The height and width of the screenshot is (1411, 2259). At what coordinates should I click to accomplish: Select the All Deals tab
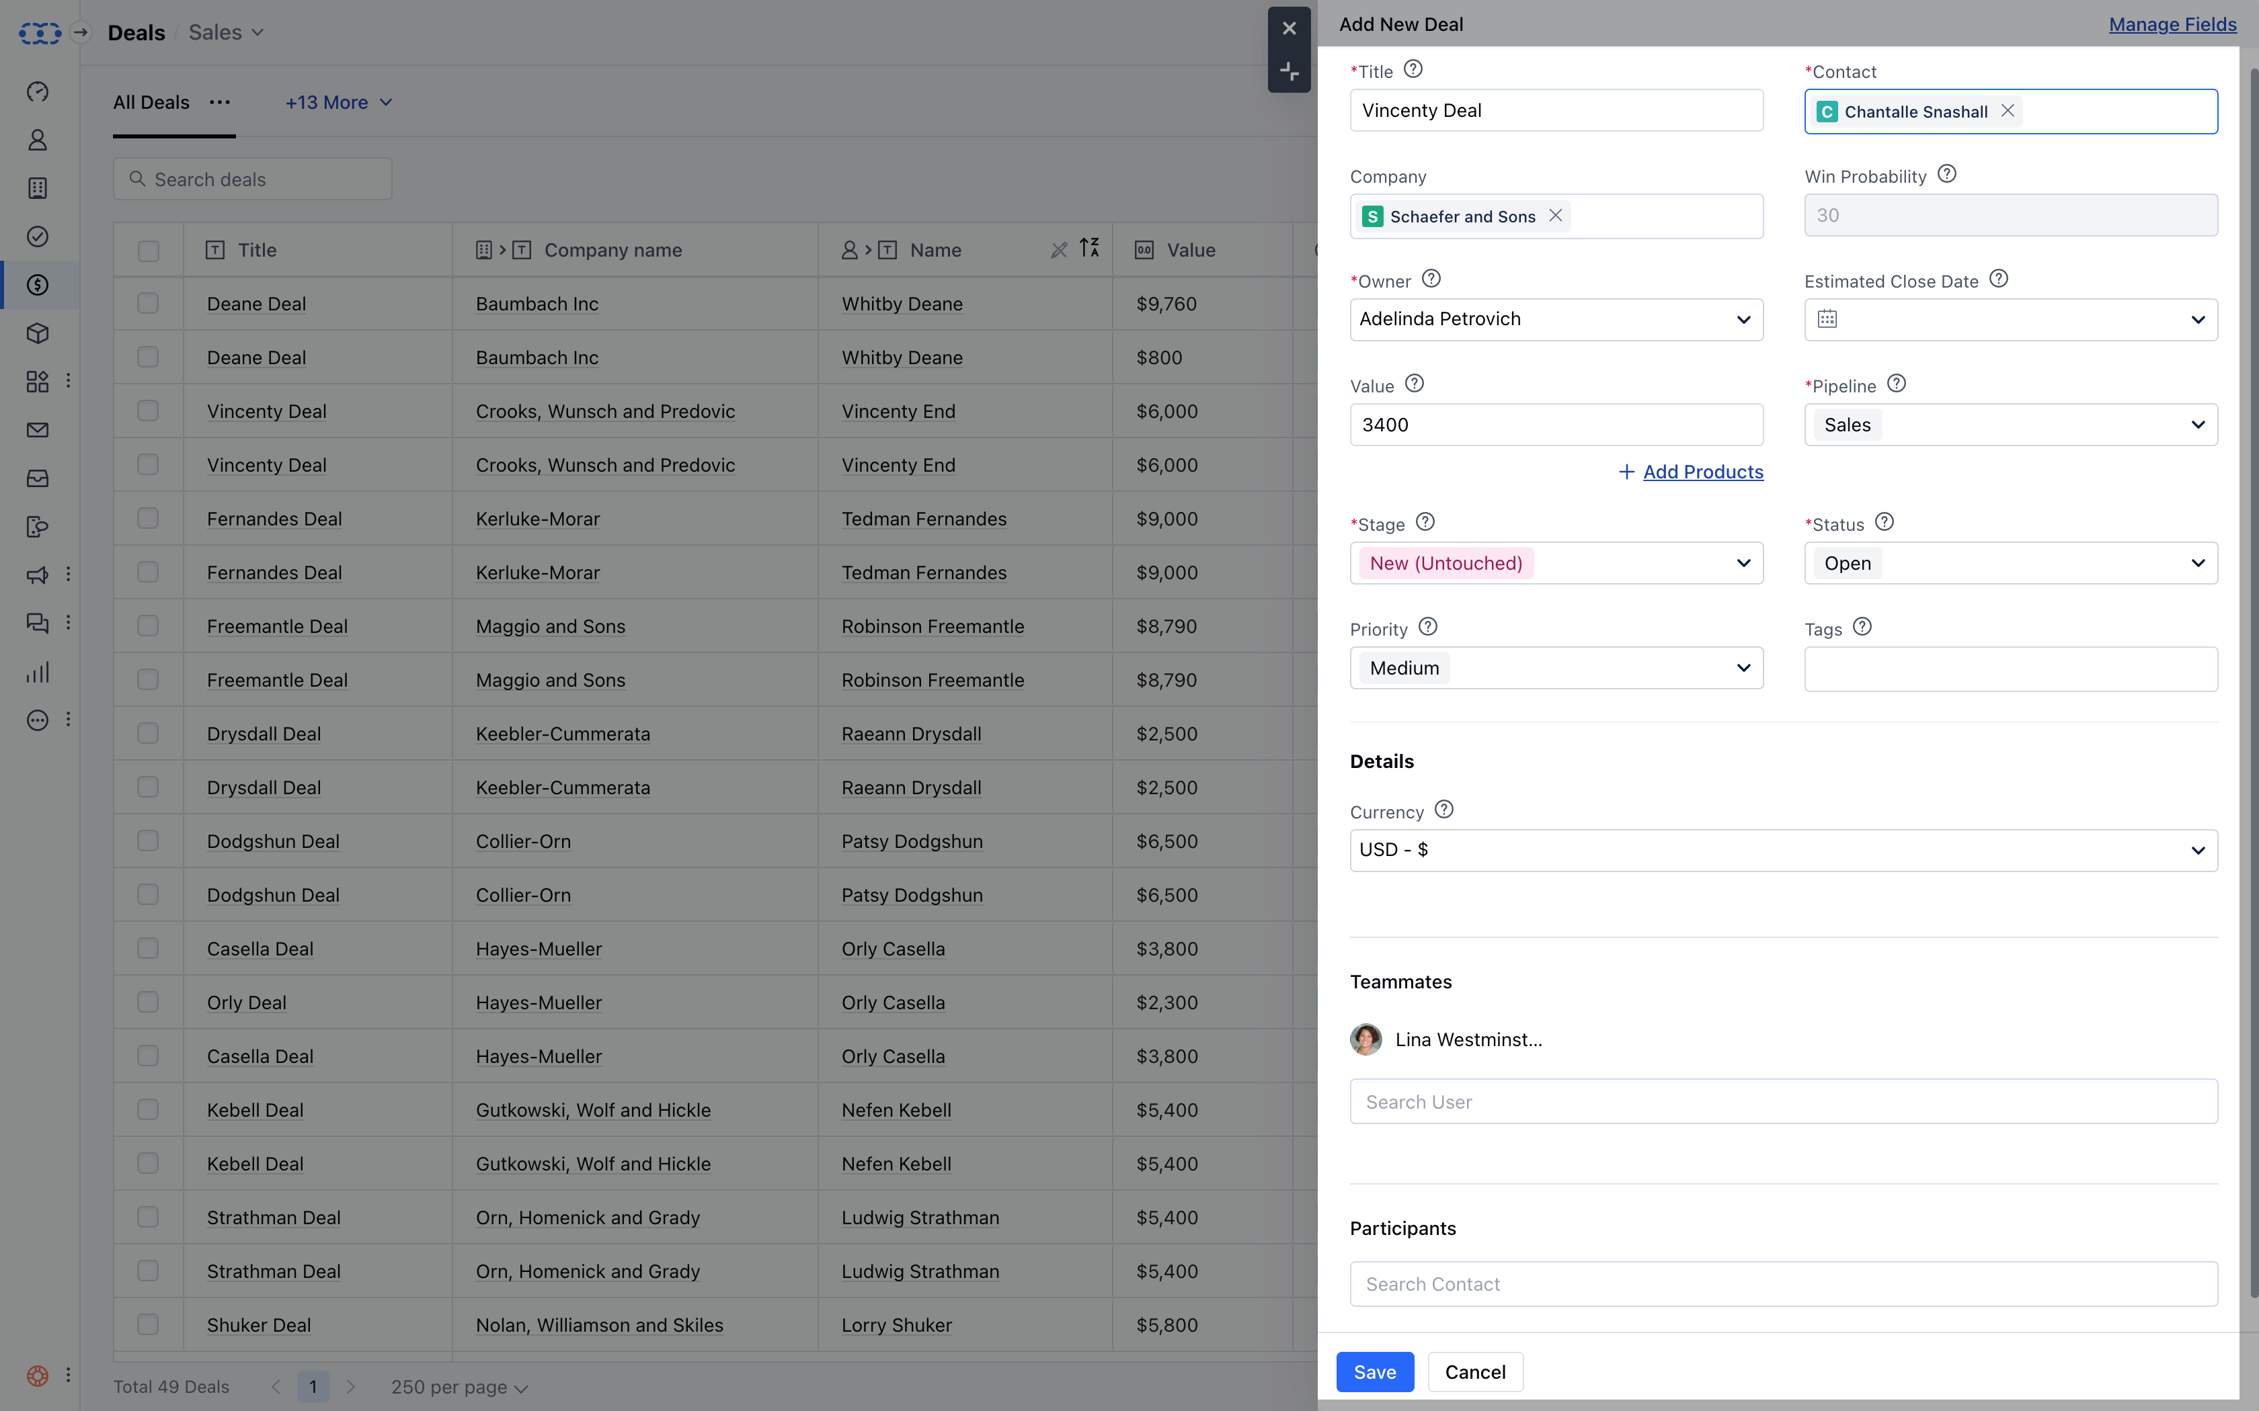tap(151, 103)
